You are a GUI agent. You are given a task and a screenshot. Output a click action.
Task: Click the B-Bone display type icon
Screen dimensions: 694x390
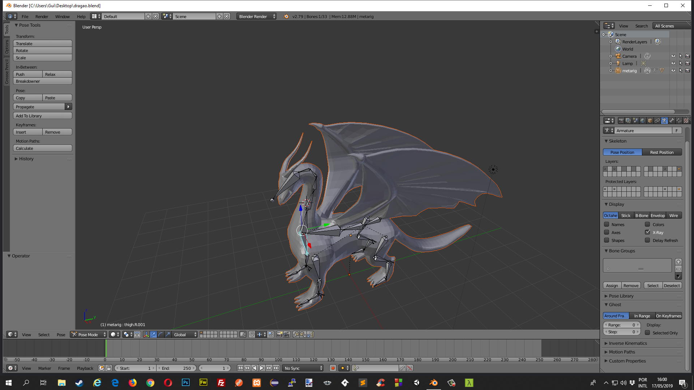point(641,215)
